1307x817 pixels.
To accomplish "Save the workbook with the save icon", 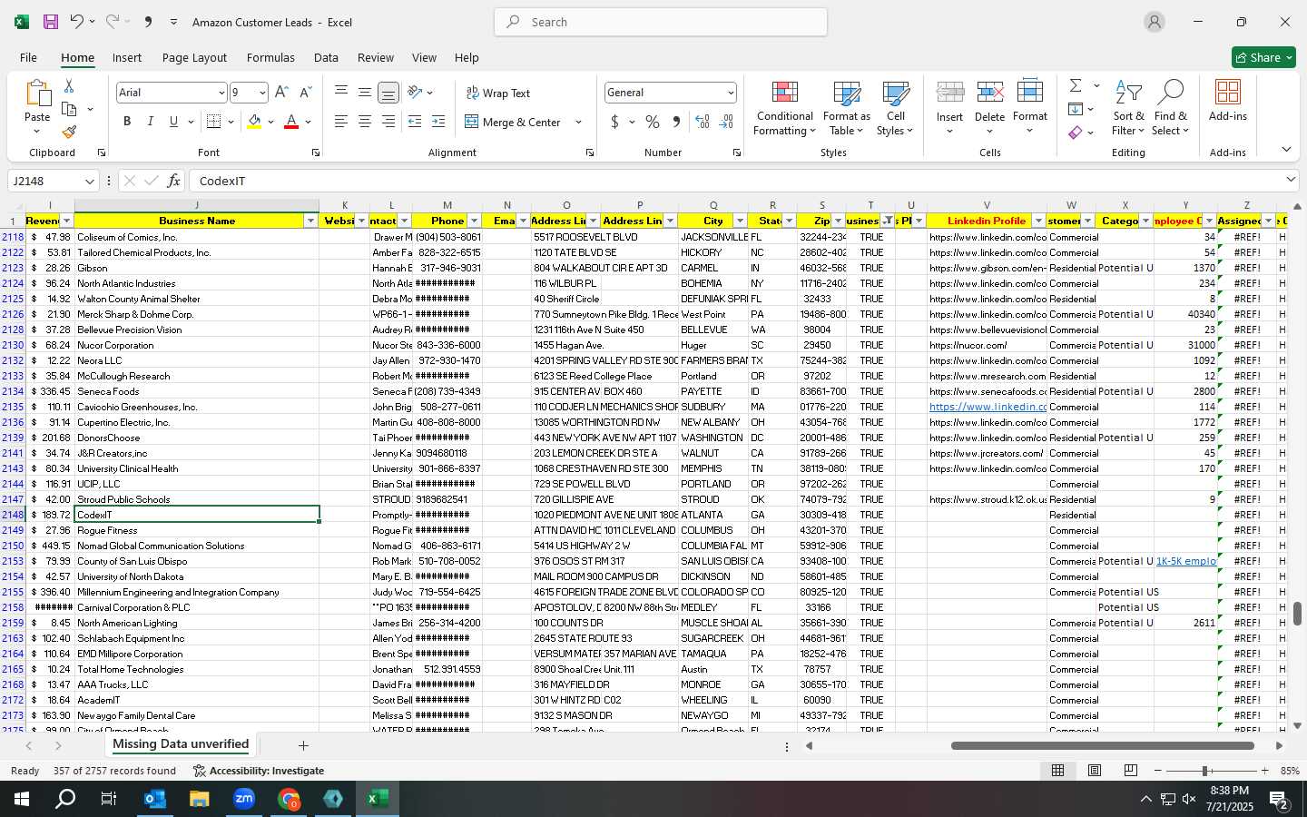I will point(51,22).
